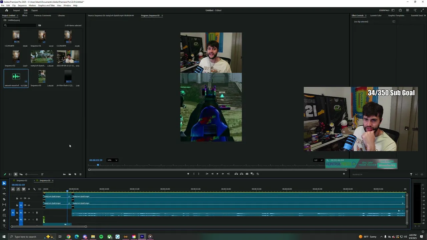Click the Program monitor zoom scroll bar

218,170
